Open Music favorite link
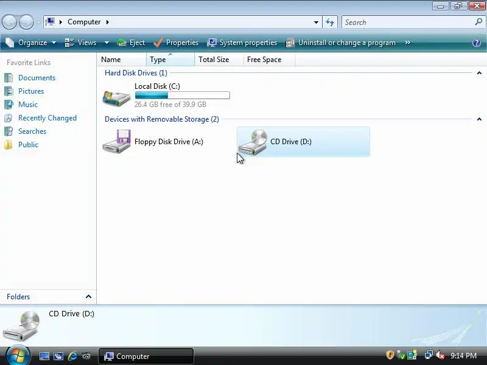Viewport: 487px width, 365px height. point(28,105)
